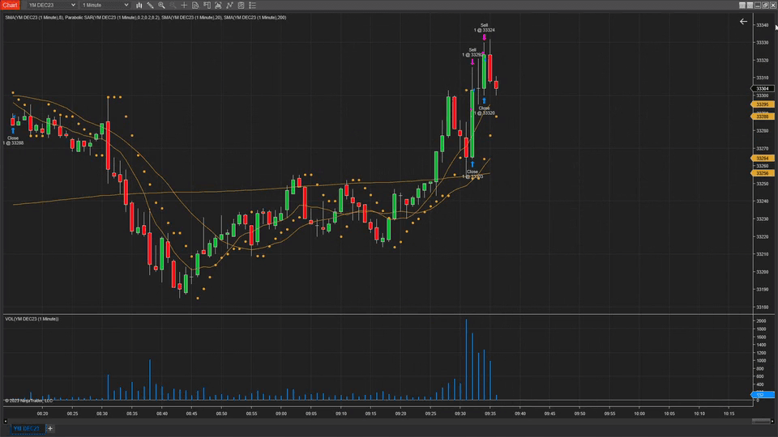
Task: Click the © 2023 NinjaTrader, LLC copyright text
Action: point(29,401)
